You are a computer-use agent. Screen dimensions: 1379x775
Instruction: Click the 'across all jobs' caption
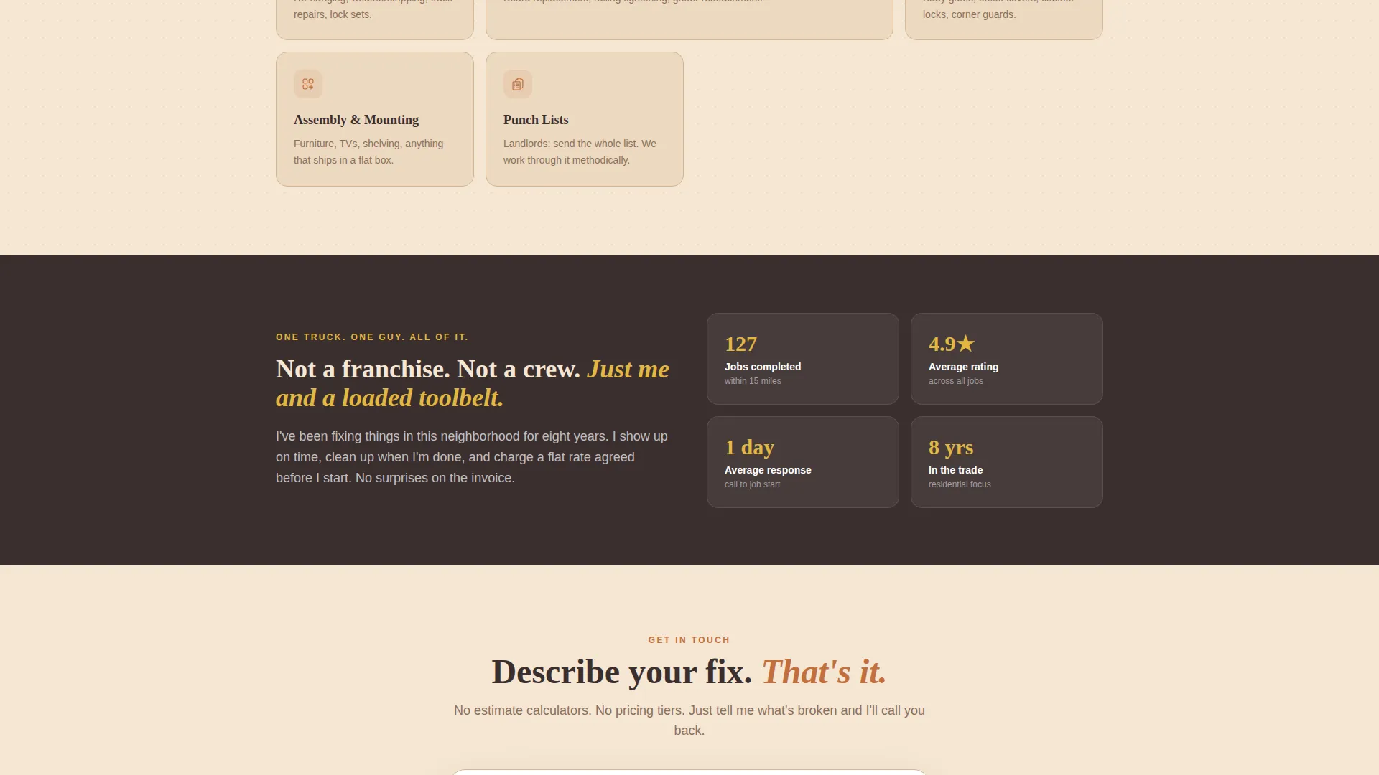tap(956, 381)
